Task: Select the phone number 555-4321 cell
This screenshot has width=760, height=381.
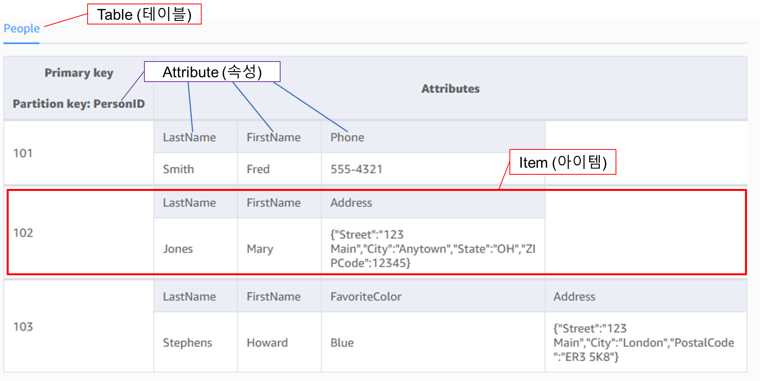Action: 356,169
